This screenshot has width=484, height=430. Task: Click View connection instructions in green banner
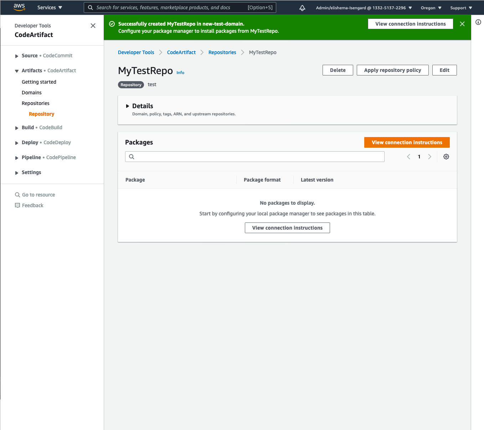pos(411,24)
